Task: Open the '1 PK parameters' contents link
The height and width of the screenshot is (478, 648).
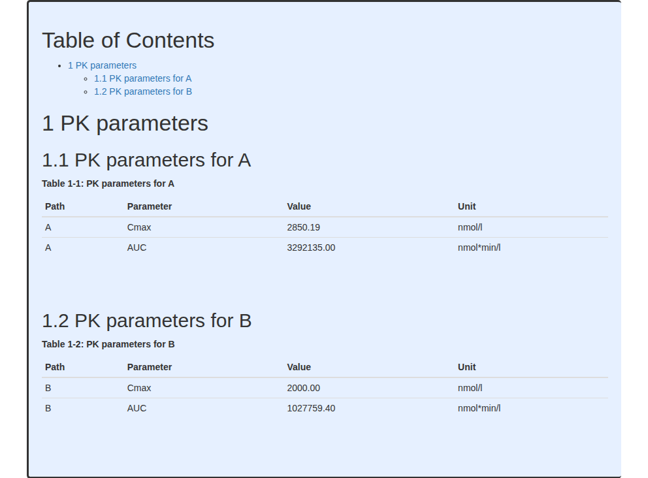Action: click(102, 65)
